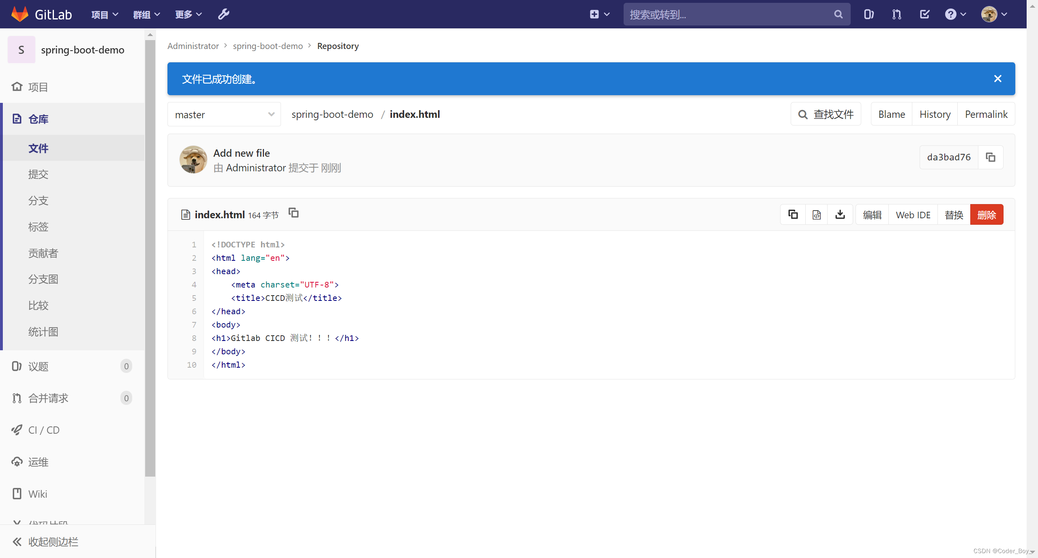Screen dimensions: 1038x558
Task: Open the to-do list icon in the top navbar
Action: click(x=924, y=14)
